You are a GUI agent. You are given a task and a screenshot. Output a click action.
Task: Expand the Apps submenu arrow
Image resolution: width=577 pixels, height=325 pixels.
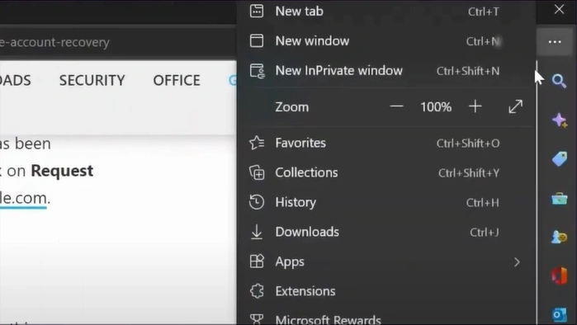point(517,261)
